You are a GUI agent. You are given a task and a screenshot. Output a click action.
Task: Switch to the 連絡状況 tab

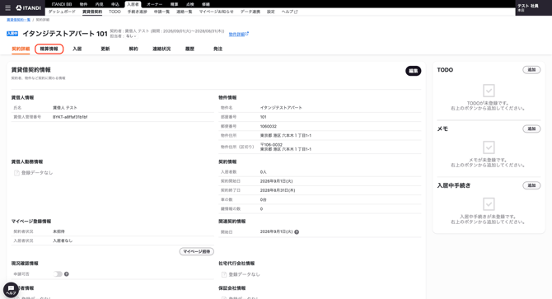click(161, 49)
